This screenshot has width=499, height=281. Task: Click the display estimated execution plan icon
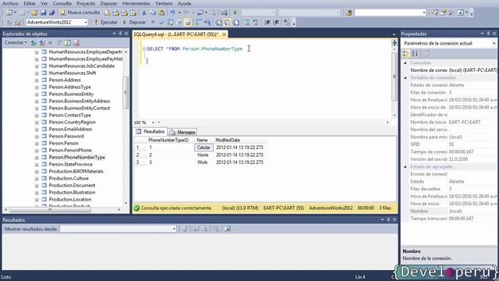coord(171,23)
